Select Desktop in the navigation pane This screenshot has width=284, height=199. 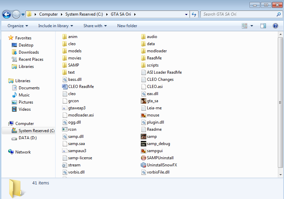26,45
